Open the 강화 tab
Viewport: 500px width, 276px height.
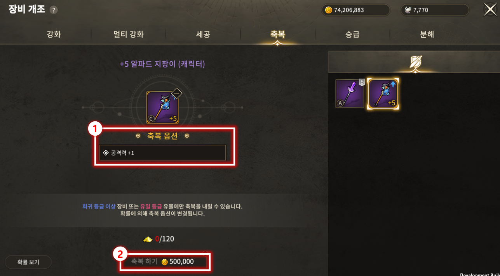54,34
